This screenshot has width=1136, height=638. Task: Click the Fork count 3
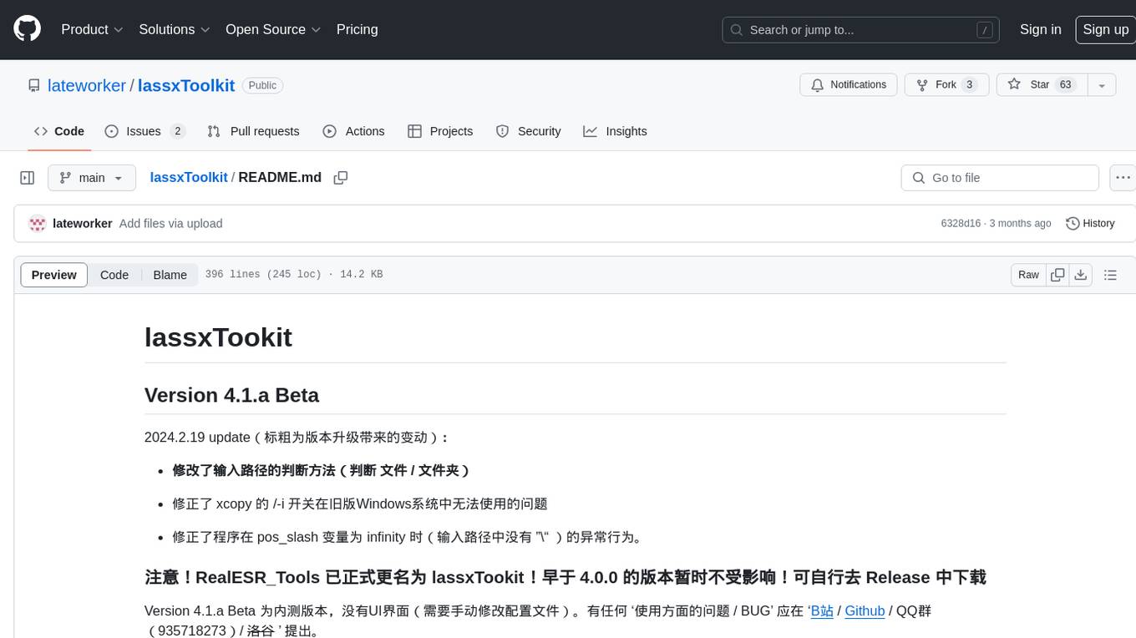point(970,85)
